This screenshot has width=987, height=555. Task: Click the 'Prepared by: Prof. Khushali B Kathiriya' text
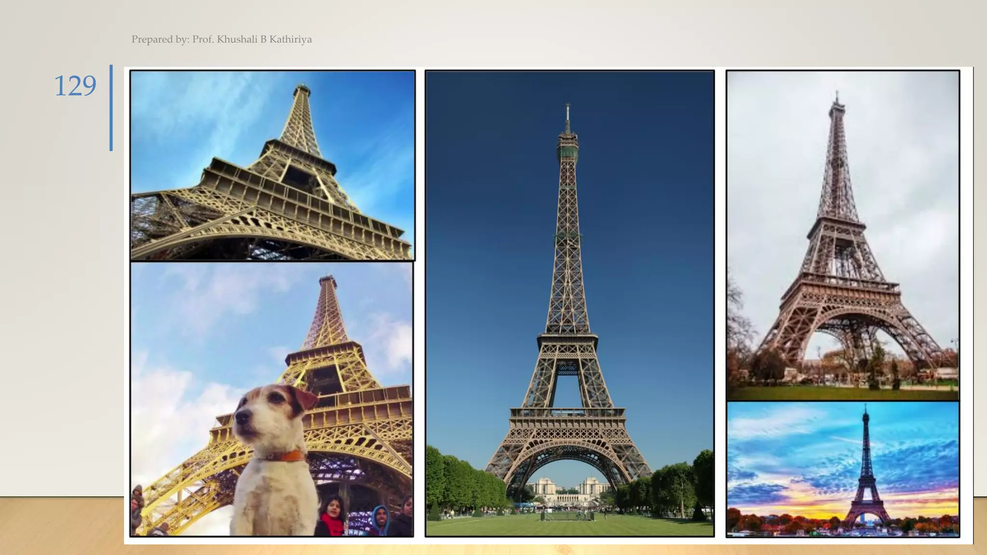click(221, 40)
